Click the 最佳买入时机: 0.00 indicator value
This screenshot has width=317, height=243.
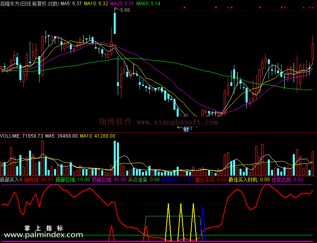(x=249, y=180)
